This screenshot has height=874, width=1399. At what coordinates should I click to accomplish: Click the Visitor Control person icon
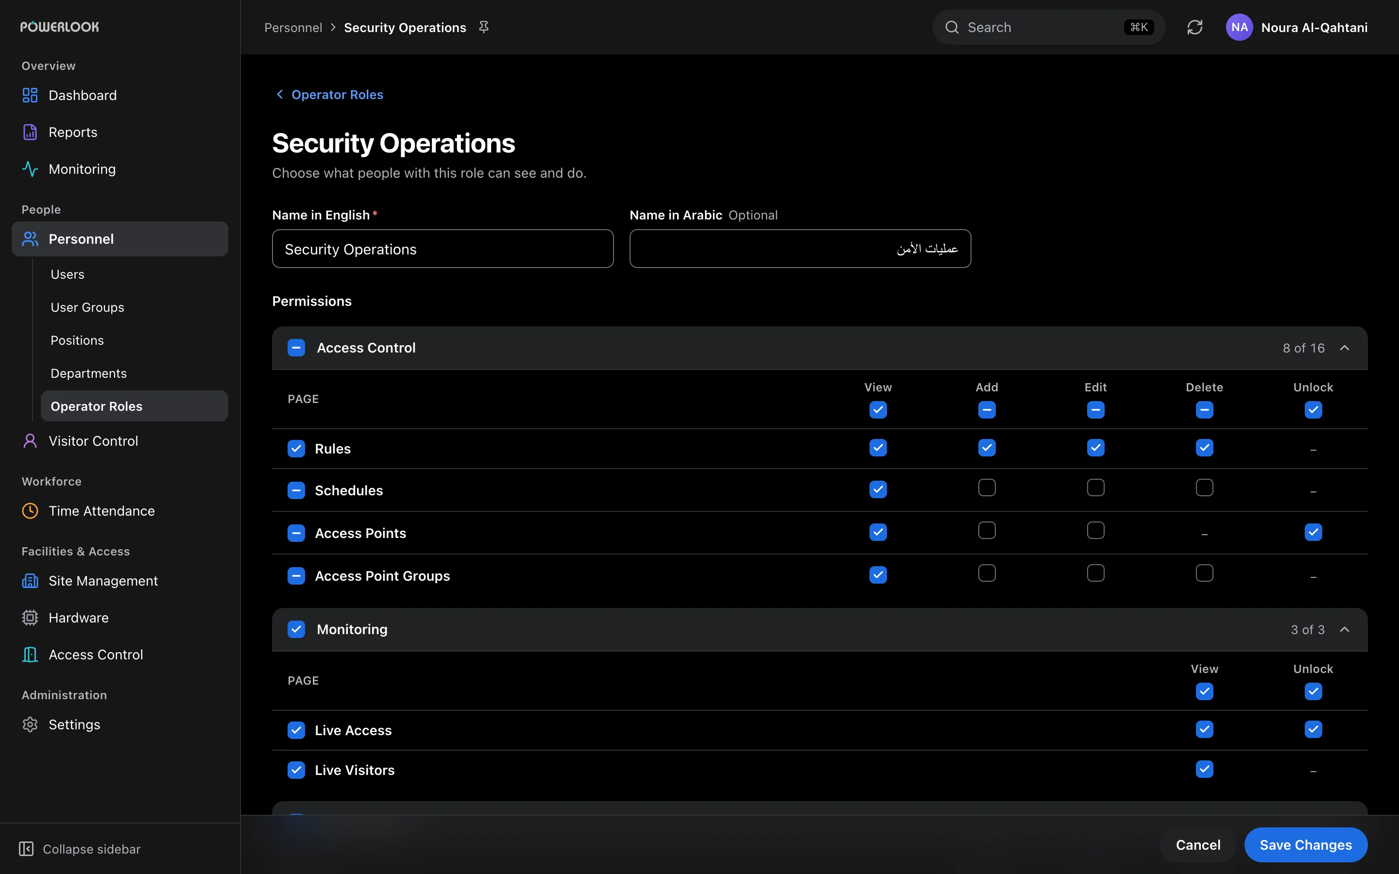[30, 441]
